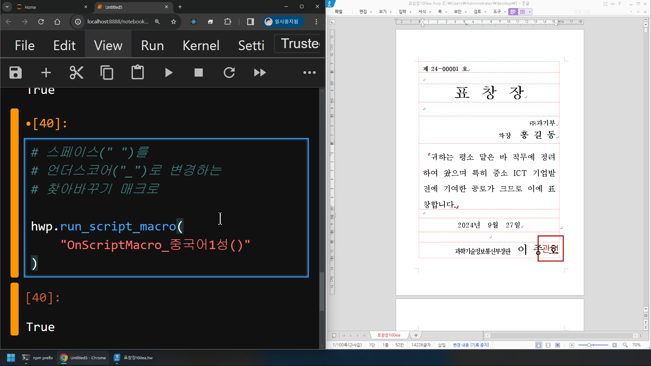The width and height of the screenshot is (651, 366).
Task: Restart kernel and run all cells
Action: pyautogui.click(x=260, y=73)
